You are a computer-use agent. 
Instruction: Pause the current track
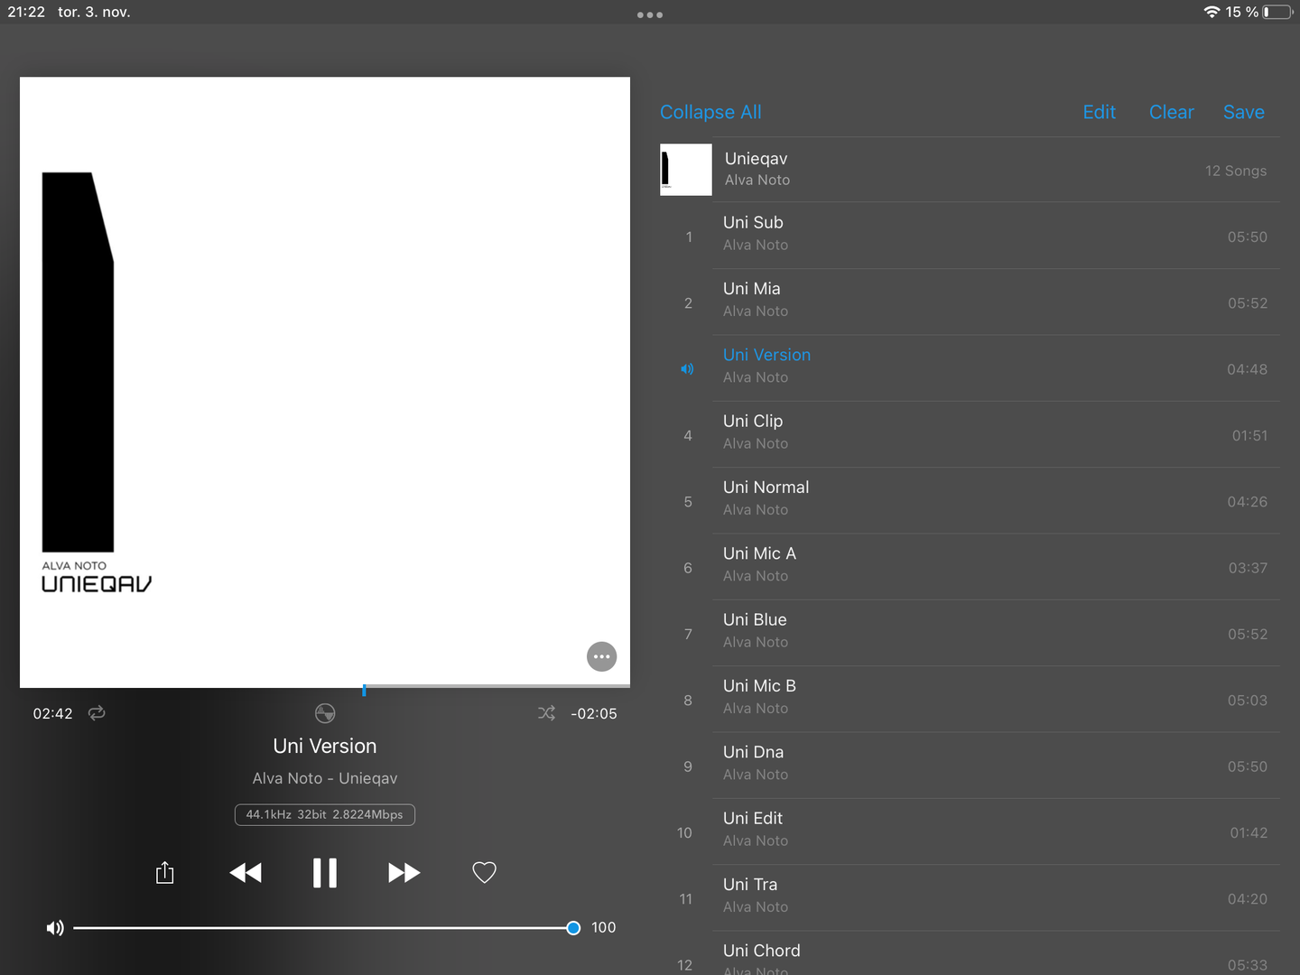point(325,873)
